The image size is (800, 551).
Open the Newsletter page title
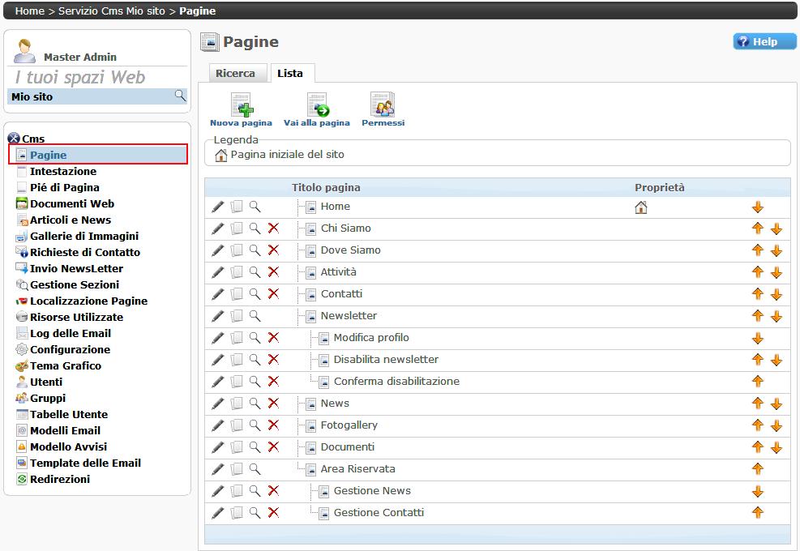coord(349,316)
